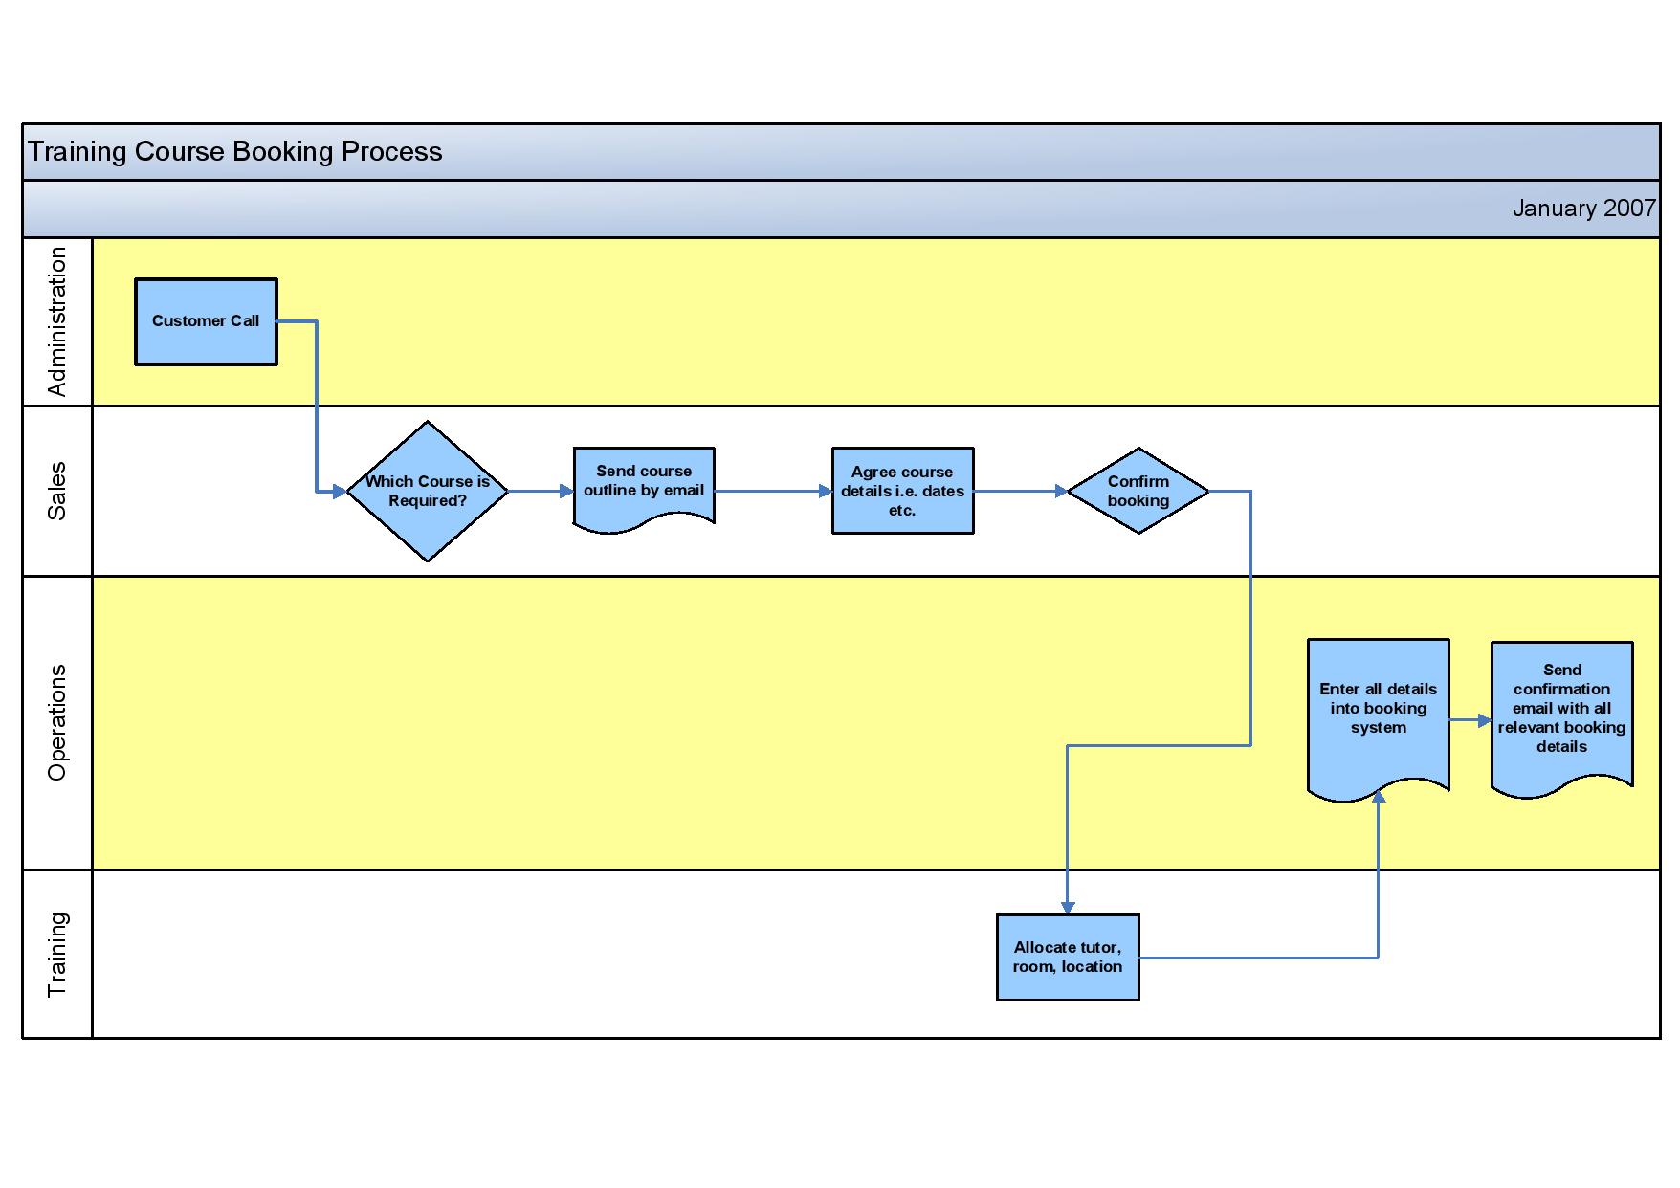Select the Operations swimlane label
Image resolution: width=1680 pixels, height=1188 pixels.
pyautogui.click(x=57, y=722)
